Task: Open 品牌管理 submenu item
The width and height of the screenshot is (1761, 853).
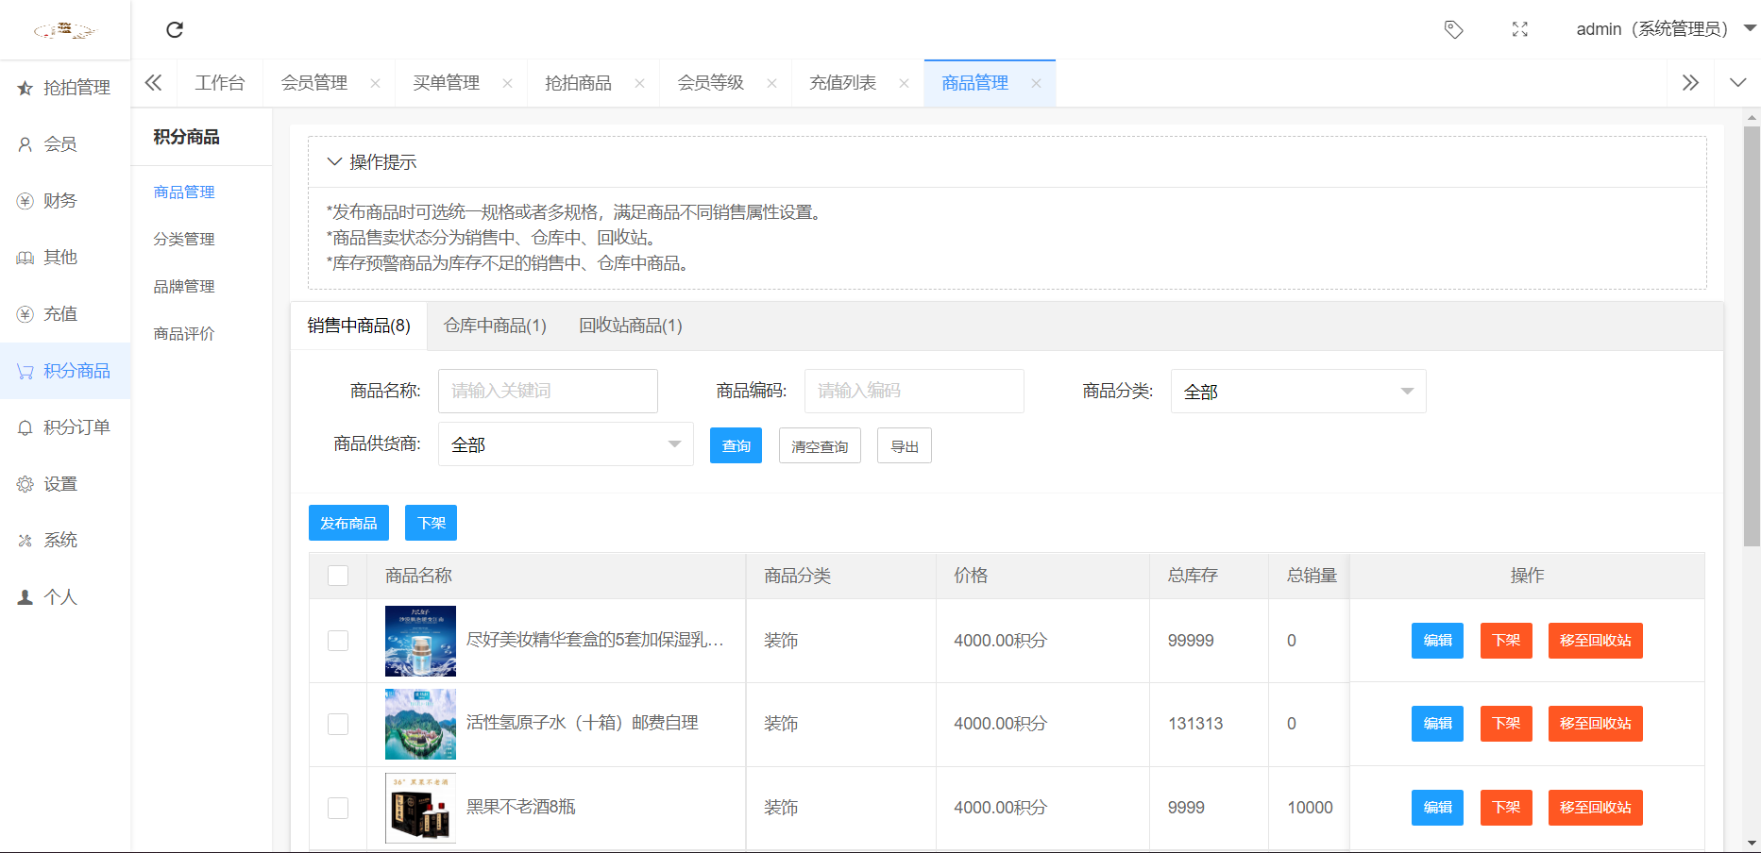Action: tap(184, 286)
